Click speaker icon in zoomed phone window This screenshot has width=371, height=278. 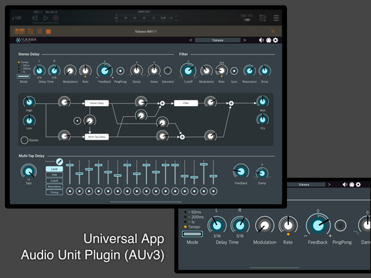(x=345, y=185)
